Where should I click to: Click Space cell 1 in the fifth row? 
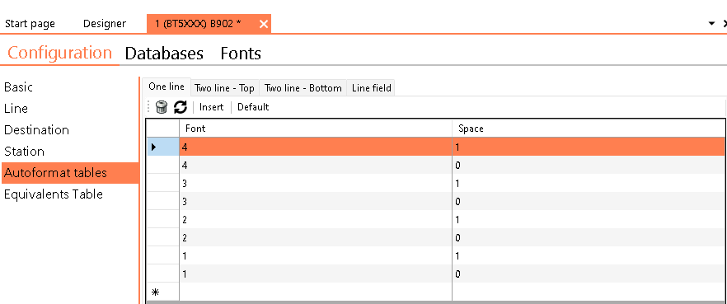click(589, 219)
